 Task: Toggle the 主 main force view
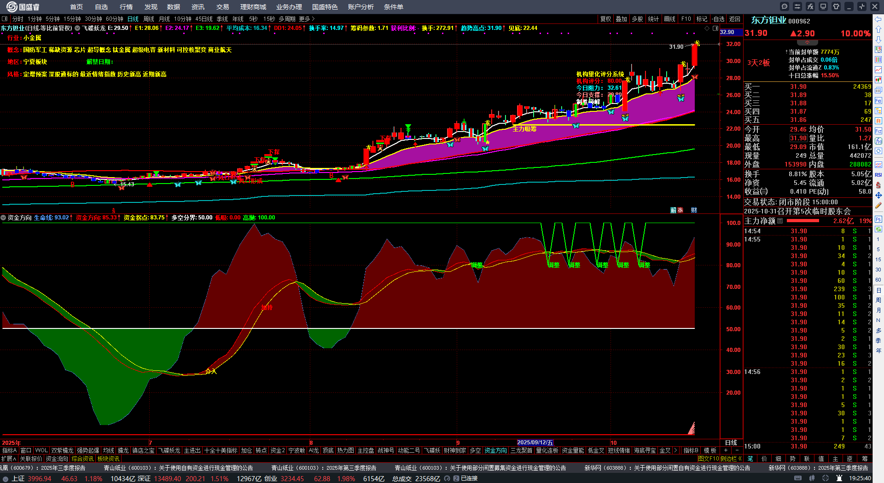835,459
